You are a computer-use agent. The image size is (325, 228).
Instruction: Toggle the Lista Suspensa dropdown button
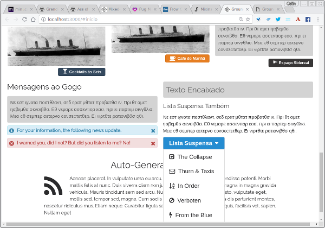[x=194, y=143]
